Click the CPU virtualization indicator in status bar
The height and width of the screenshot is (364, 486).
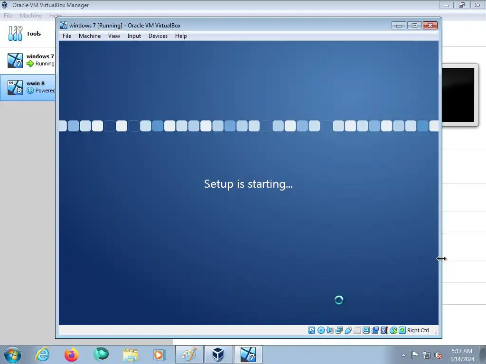384,330
